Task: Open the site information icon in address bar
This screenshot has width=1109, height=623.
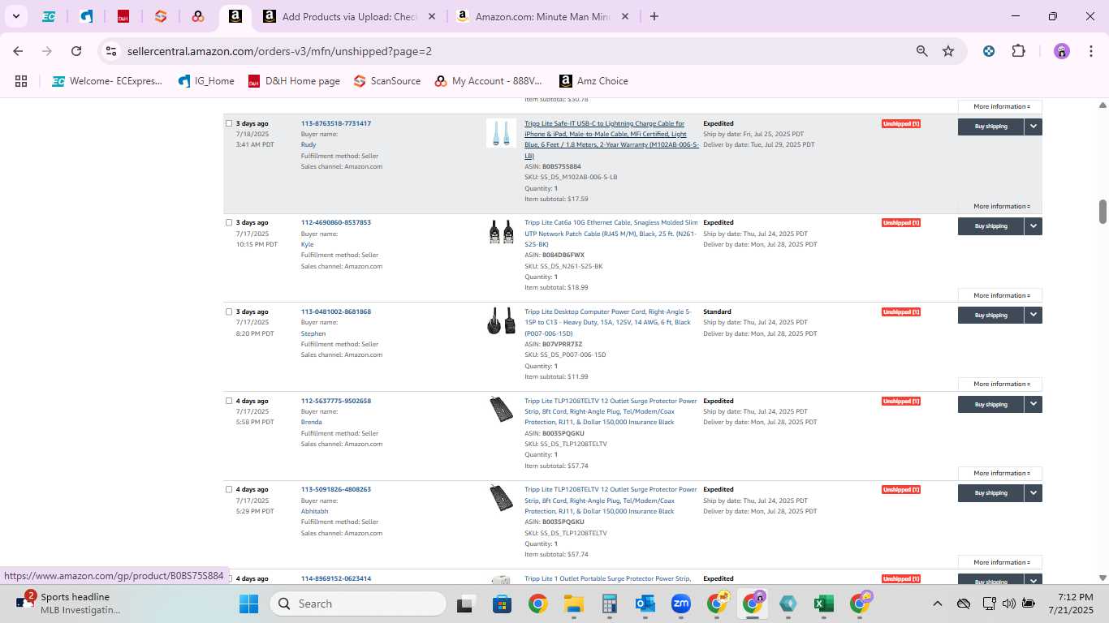Action: point(111,51)
